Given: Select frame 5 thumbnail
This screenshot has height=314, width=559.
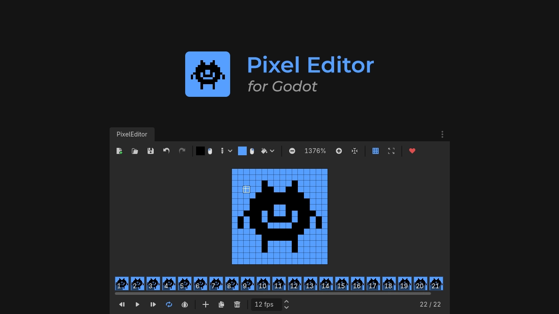Looking at the screenshot, I should [185, 283].
